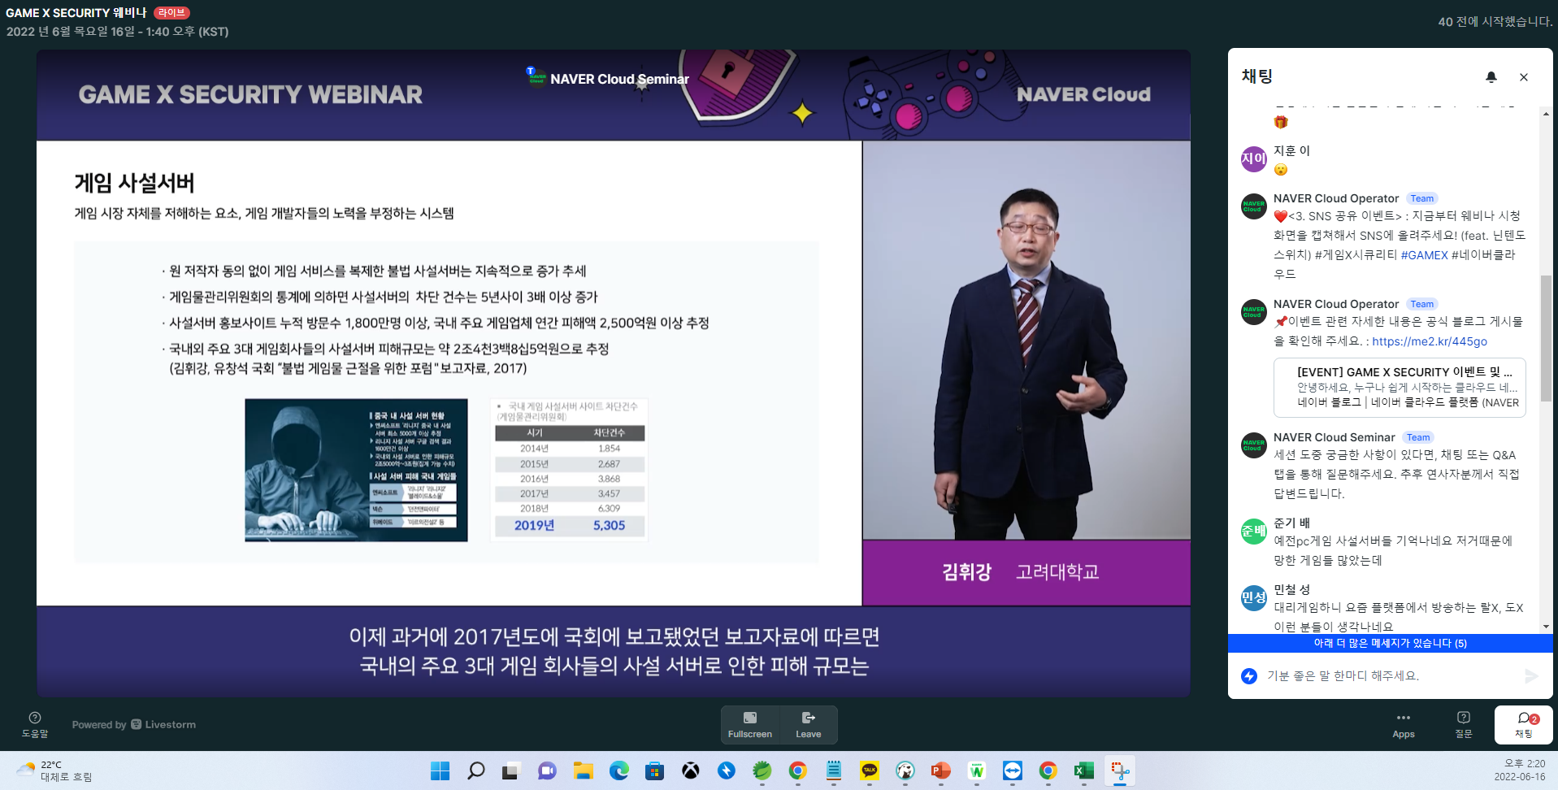Click 민철 성's avatar in chat
The width and height of the screenshot is (1558, 790).
[x=1254, y=597]
